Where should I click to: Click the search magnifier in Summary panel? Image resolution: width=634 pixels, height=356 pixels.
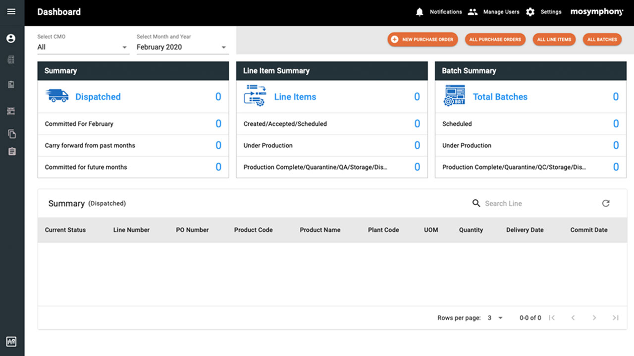(476, 203)
